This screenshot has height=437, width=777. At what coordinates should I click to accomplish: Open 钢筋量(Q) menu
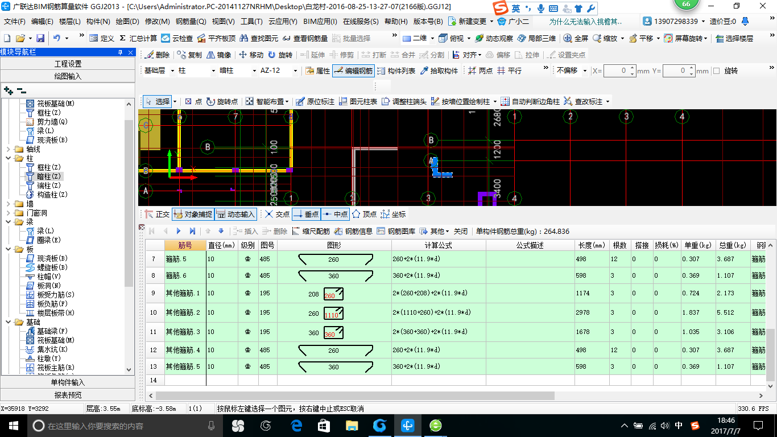(191, 22)
